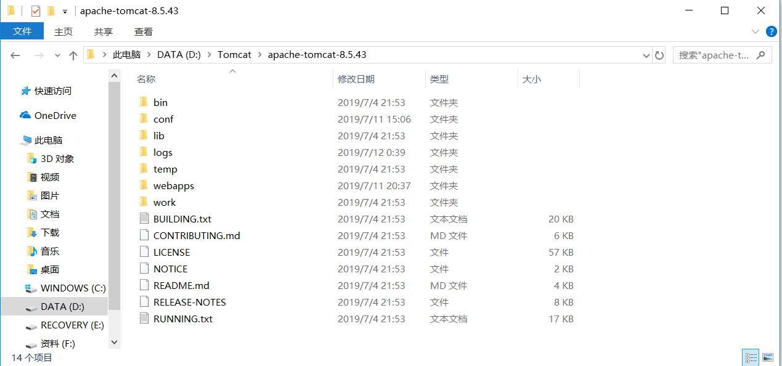Click the webapps folder icon
Screen dimensions: 782x366
tap(144, 185)
